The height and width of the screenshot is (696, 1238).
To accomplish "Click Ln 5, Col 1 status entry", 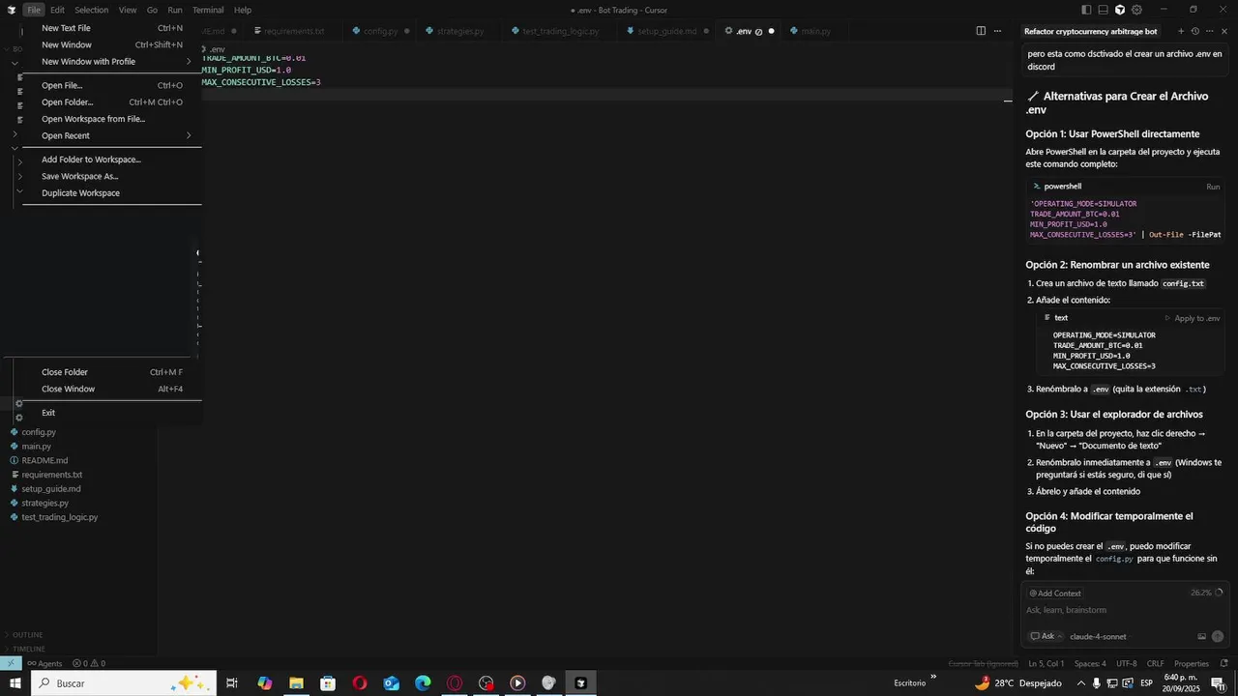I will pyautogui.click(x=1046, y=663).
